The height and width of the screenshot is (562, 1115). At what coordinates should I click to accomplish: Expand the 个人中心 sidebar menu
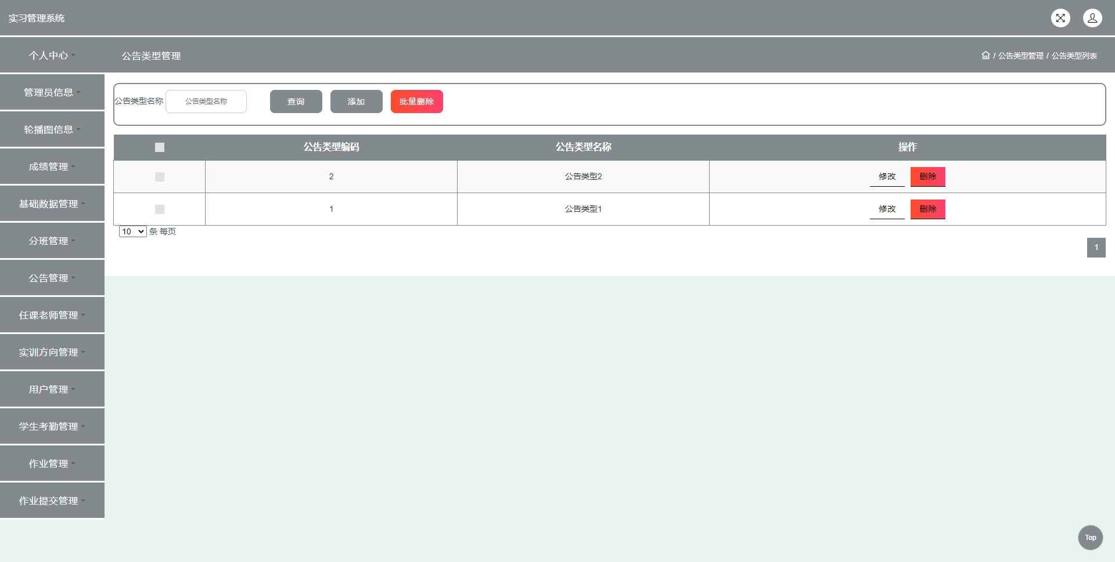point(52,56)
